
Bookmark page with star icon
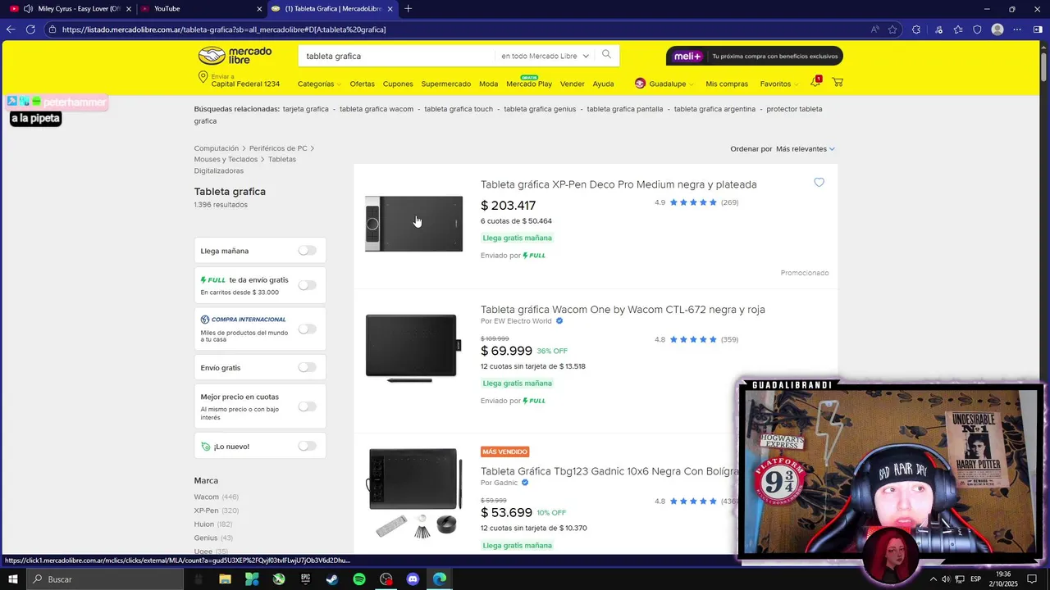point(893,29)
